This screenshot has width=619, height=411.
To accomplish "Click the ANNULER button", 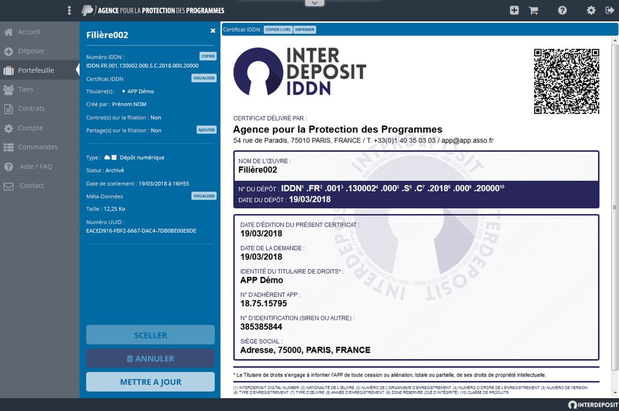I will 150,358.
